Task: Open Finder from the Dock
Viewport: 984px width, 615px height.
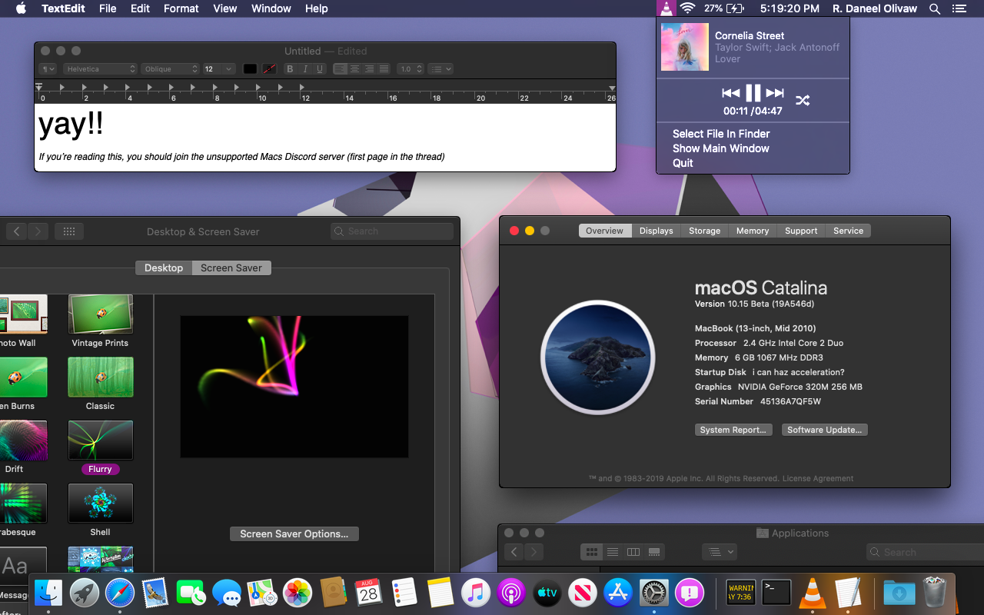Action: [48, 592]
